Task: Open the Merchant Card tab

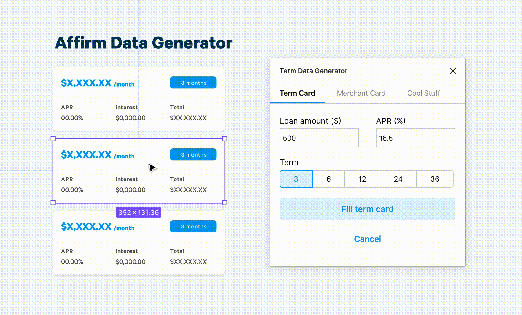Action: (361, 93)
